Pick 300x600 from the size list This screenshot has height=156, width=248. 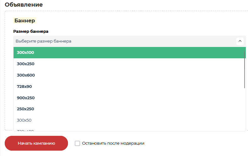coord(26,75)
